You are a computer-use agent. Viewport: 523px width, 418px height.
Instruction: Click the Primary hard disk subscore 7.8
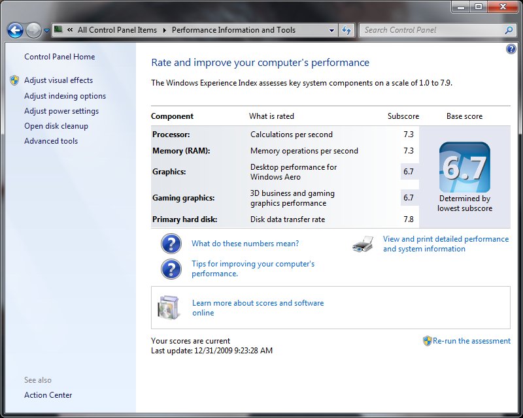(409, 219)
